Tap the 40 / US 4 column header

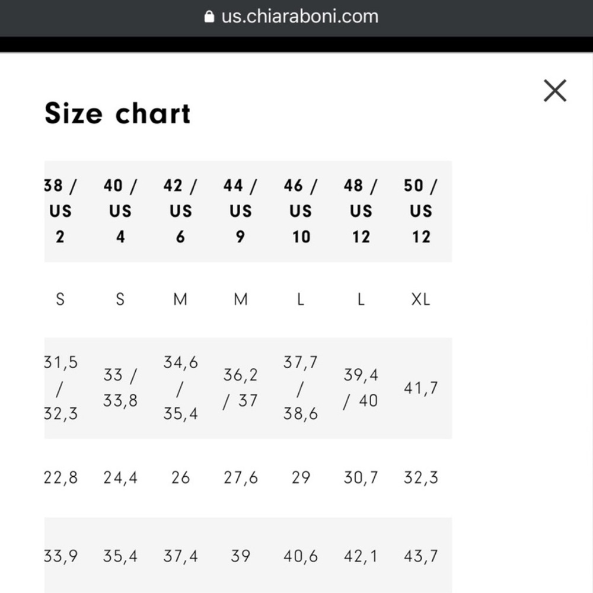pos(120,211)
